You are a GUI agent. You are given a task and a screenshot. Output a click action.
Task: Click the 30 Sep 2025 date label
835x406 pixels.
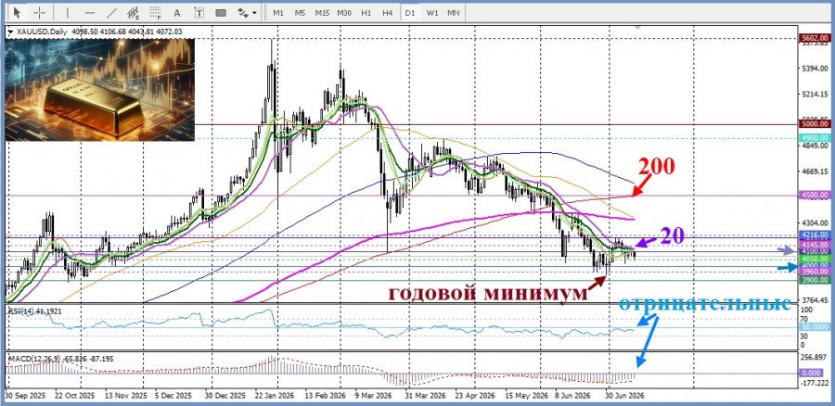(x=25, y=396)
